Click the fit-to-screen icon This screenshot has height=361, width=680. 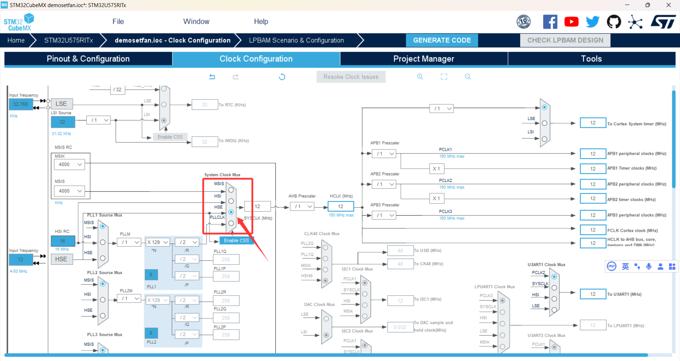tap(444, 77)
